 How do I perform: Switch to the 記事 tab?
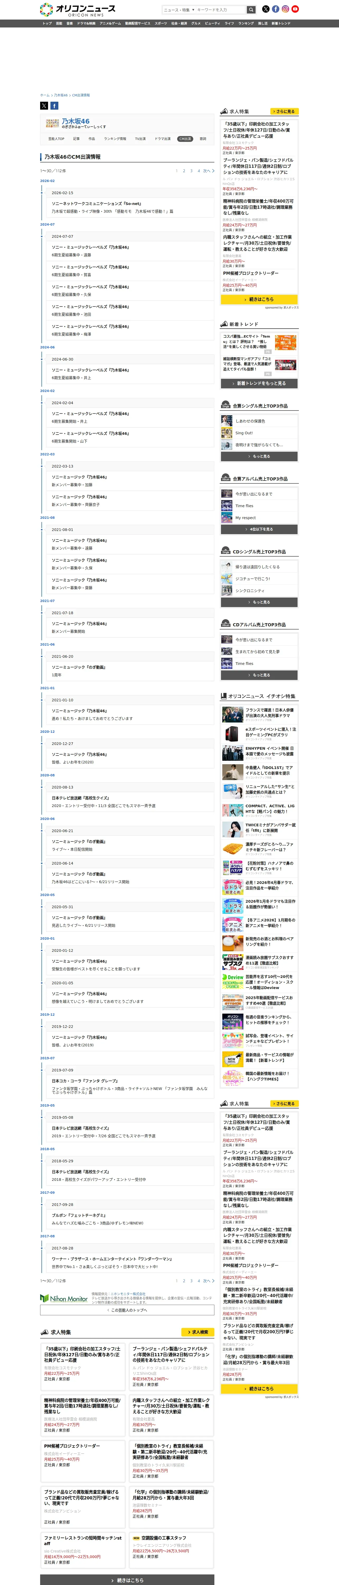[x=76, y=139]
